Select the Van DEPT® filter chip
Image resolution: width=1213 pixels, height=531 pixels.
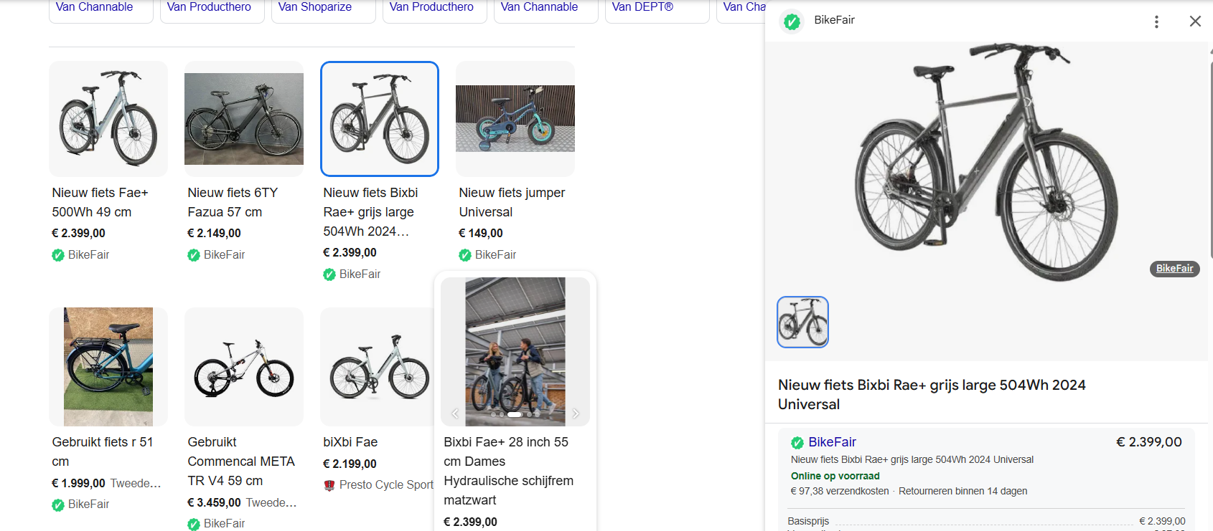coord(657,10)
